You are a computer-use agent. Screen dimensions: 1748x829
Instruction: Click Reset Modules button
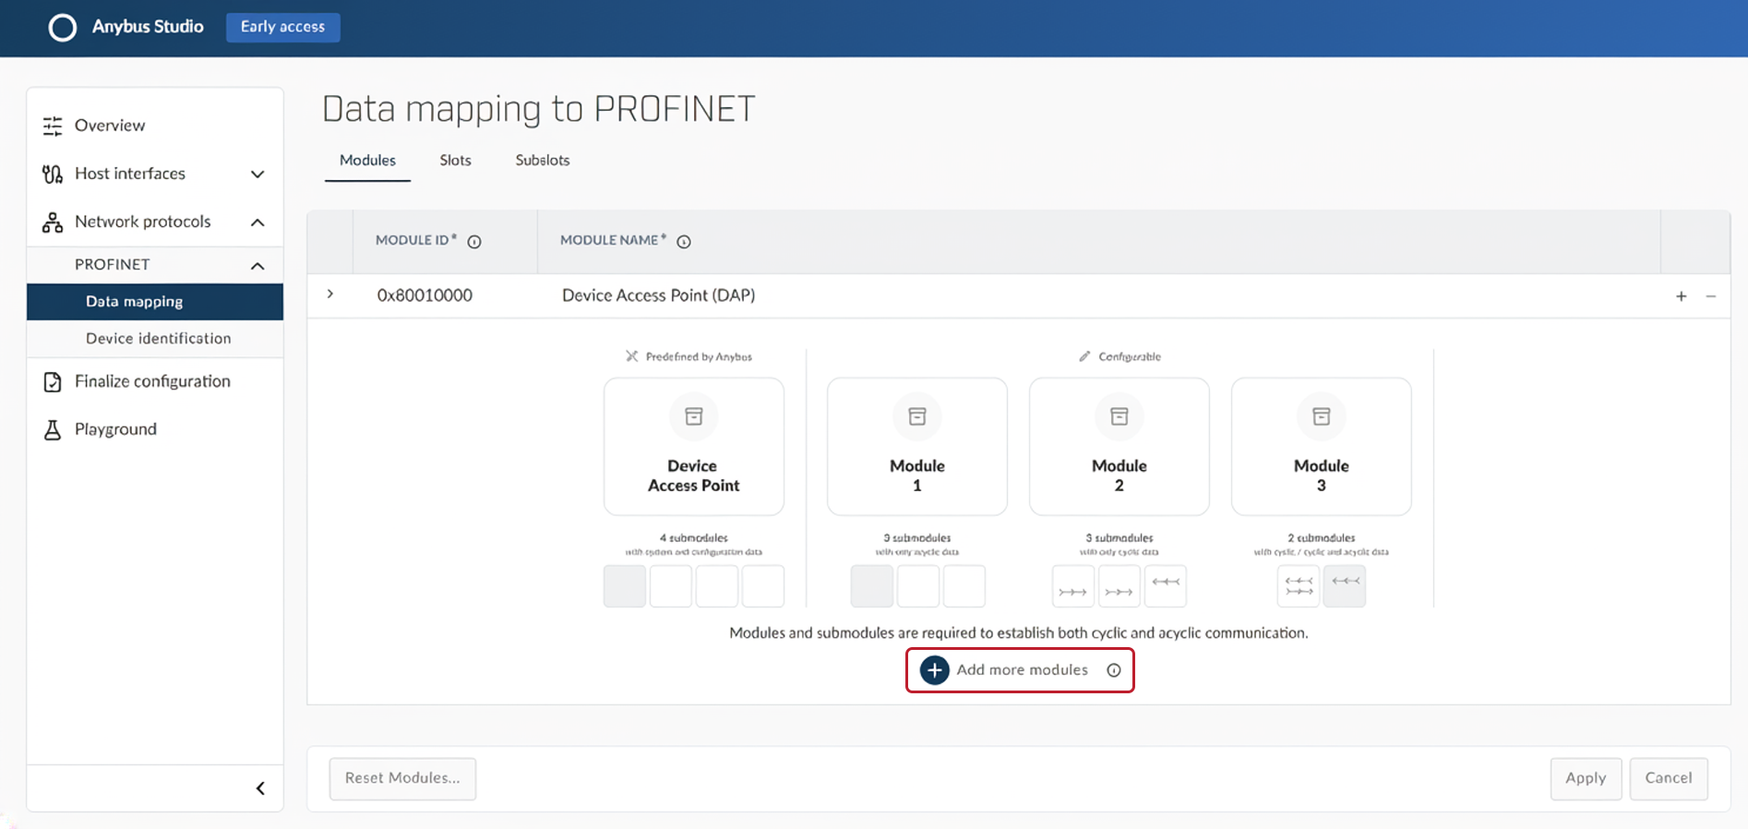402,778
